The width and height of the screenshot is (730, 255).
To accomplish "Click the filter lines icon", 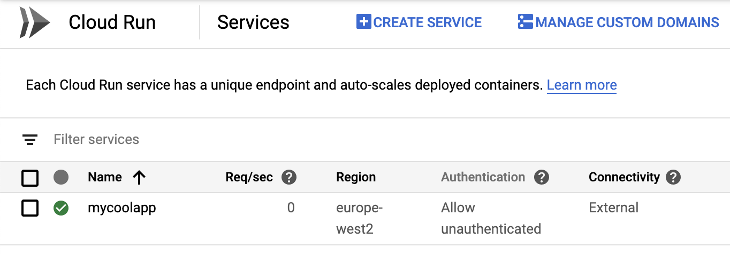I will pyautogui.click(x=30, y=140).
